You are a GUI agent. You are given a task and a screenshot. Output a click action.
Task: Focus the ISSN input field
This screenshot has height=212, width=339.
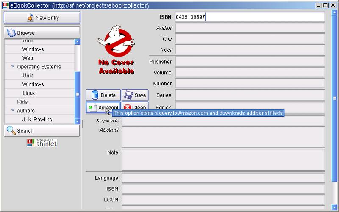(x=223, y=189)
